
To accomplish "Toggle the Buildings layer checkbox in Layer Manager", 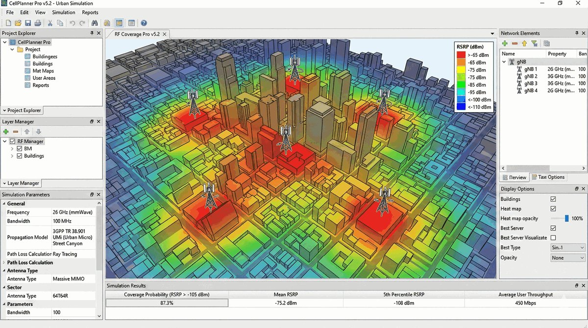I will [x=20, y=156].
